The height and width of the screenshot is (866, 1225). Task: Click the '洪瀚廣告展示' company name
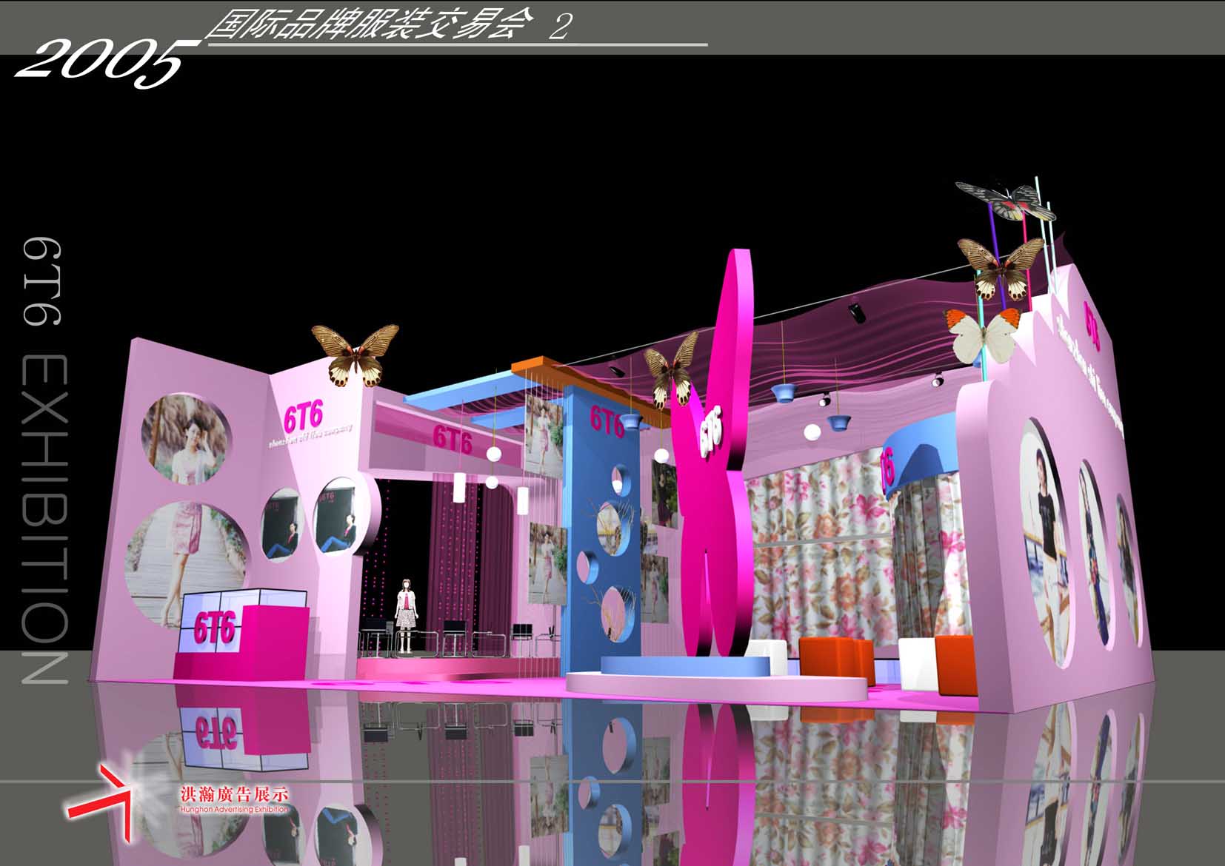point(233,795)
